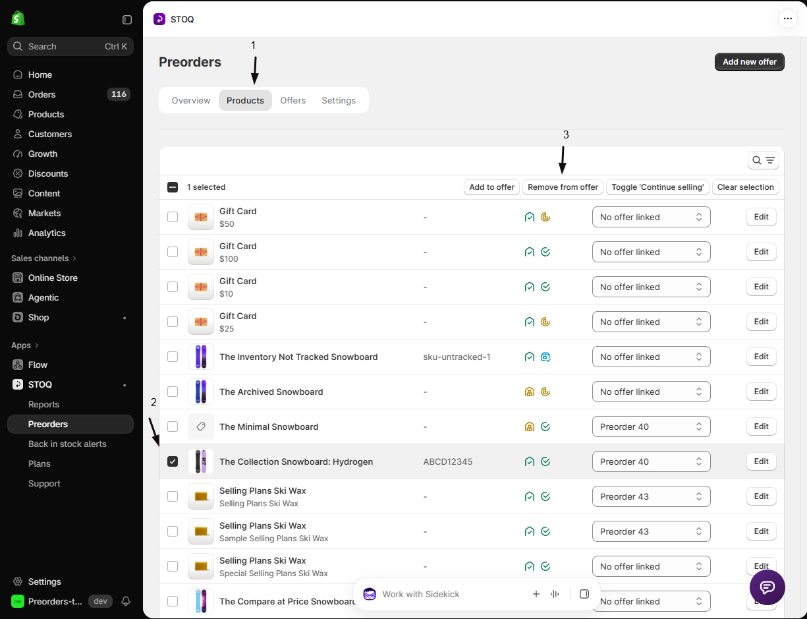This screenshot has height=619, width=807.
Task: Click the Search box in the sidebar
Action: point(70,46)
